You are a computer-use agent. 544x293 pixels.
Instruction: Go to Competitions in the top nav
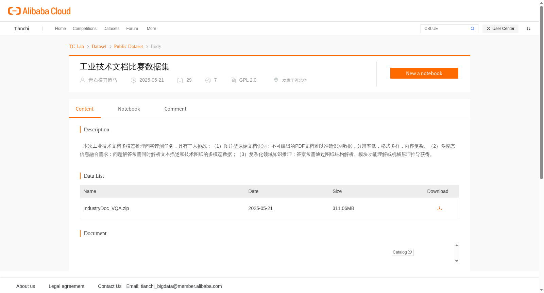tap(85, 29)
